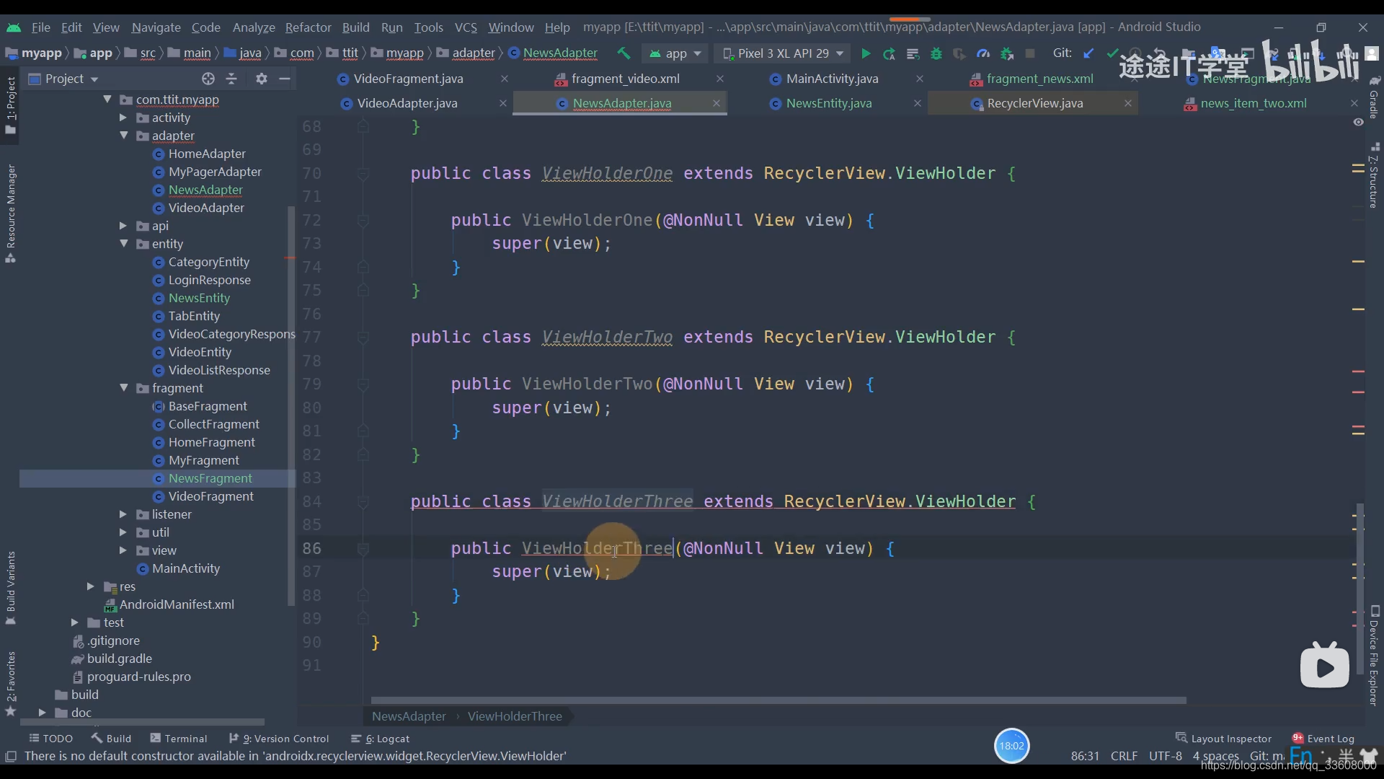The image size is (1384, 779).
Task: Open the Analyze menu
Action: coord(254,27)
